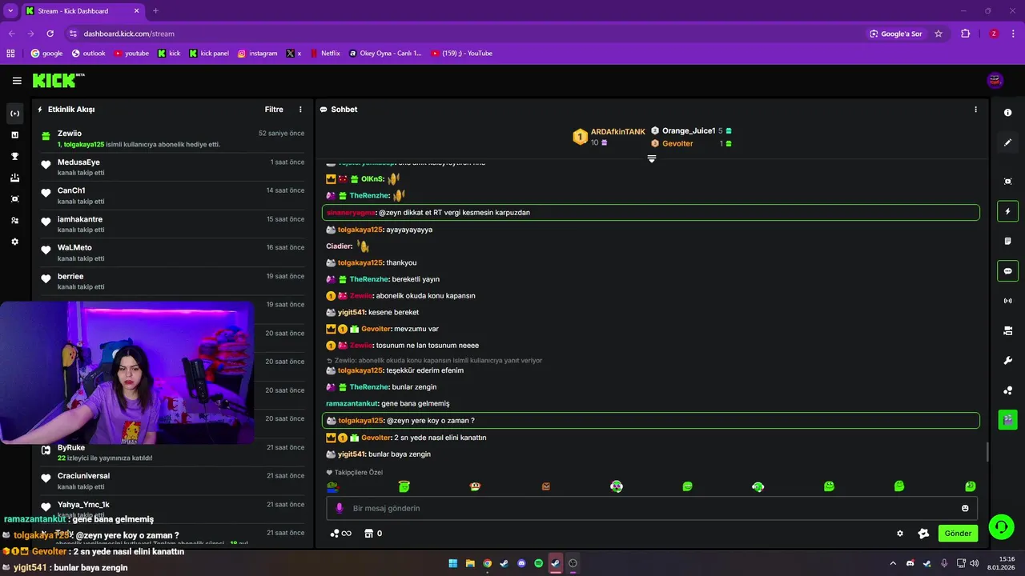Open Windows Start menu
Screen dimensions: 1025x576
[452, 563]
